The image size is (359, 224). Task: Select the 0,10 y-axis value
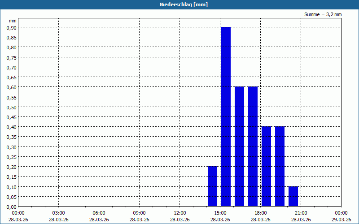(12, 187)
